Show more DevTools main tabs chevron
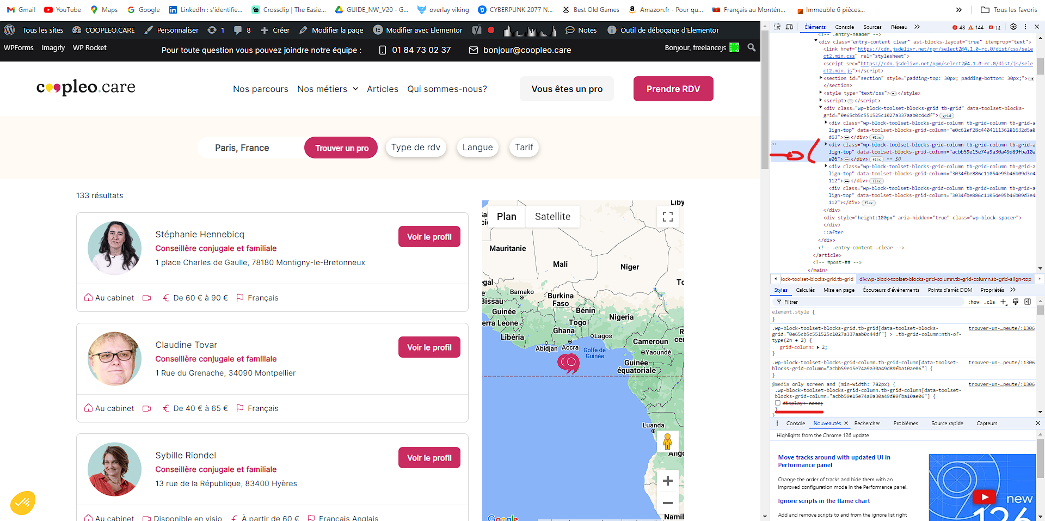Screen dimensions: 1045x521 917,27
